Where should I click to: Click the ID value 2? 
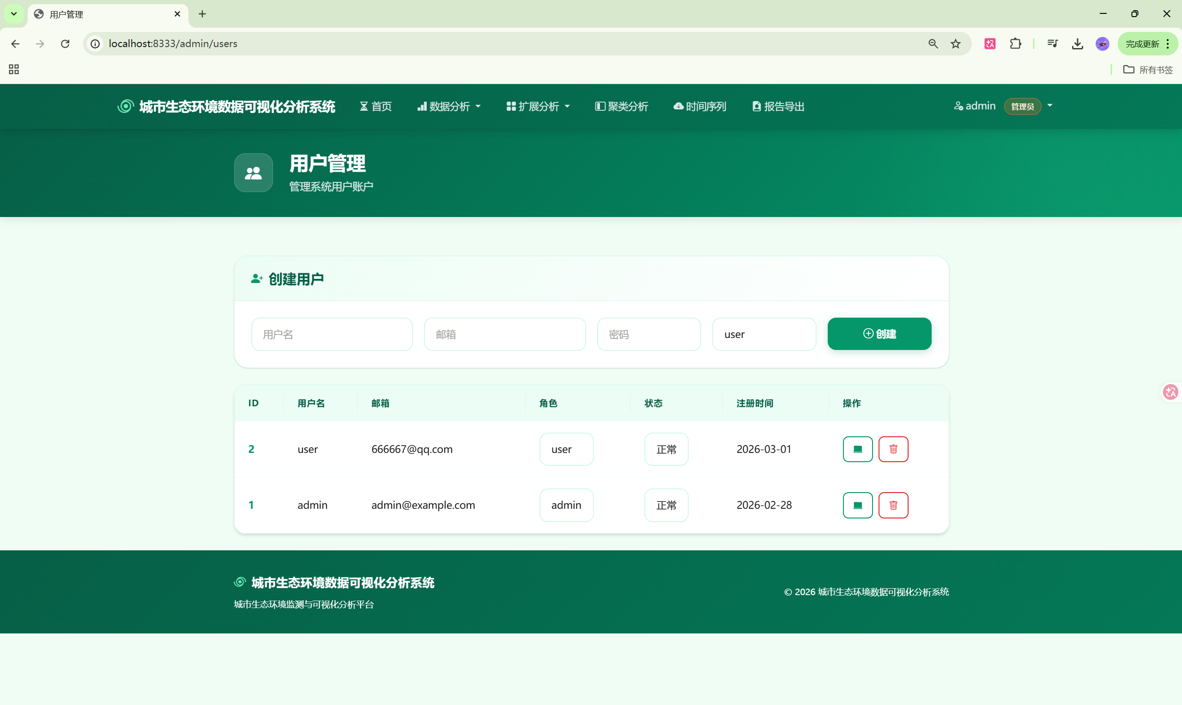(251, 449)
